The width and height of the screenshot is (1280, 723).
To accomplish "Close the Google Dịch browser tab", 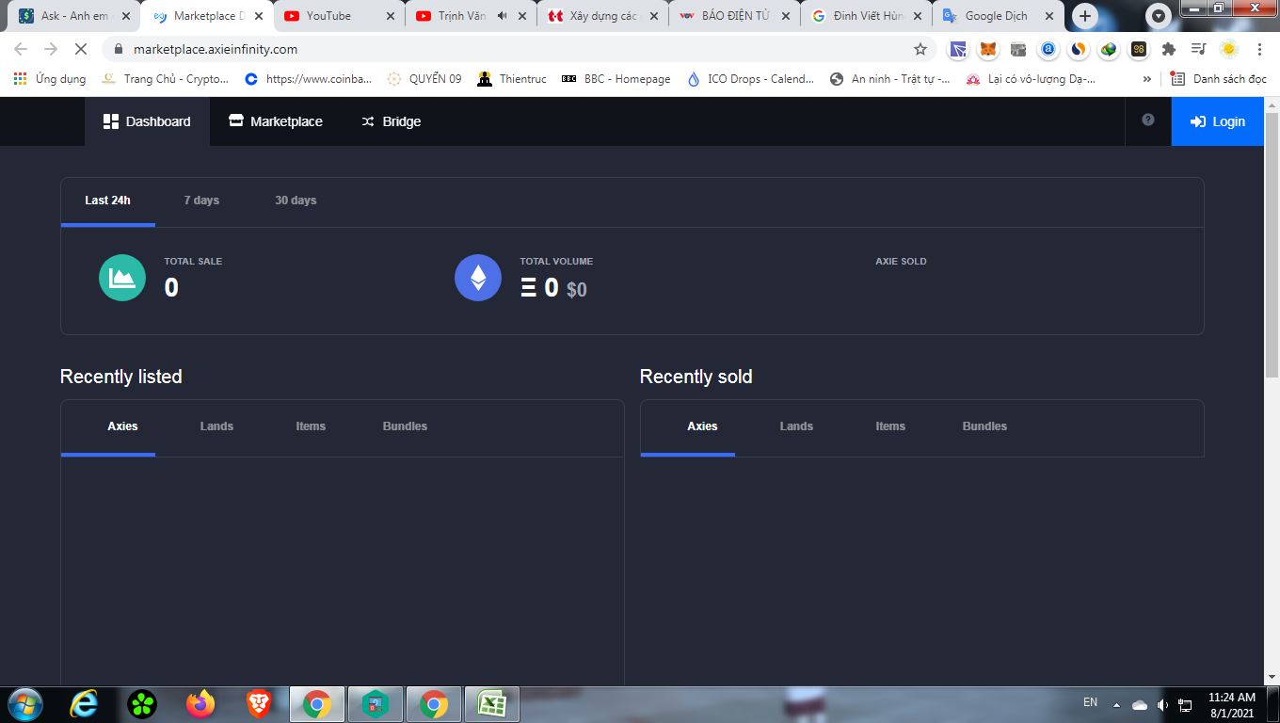I will tap(1049, 16).
